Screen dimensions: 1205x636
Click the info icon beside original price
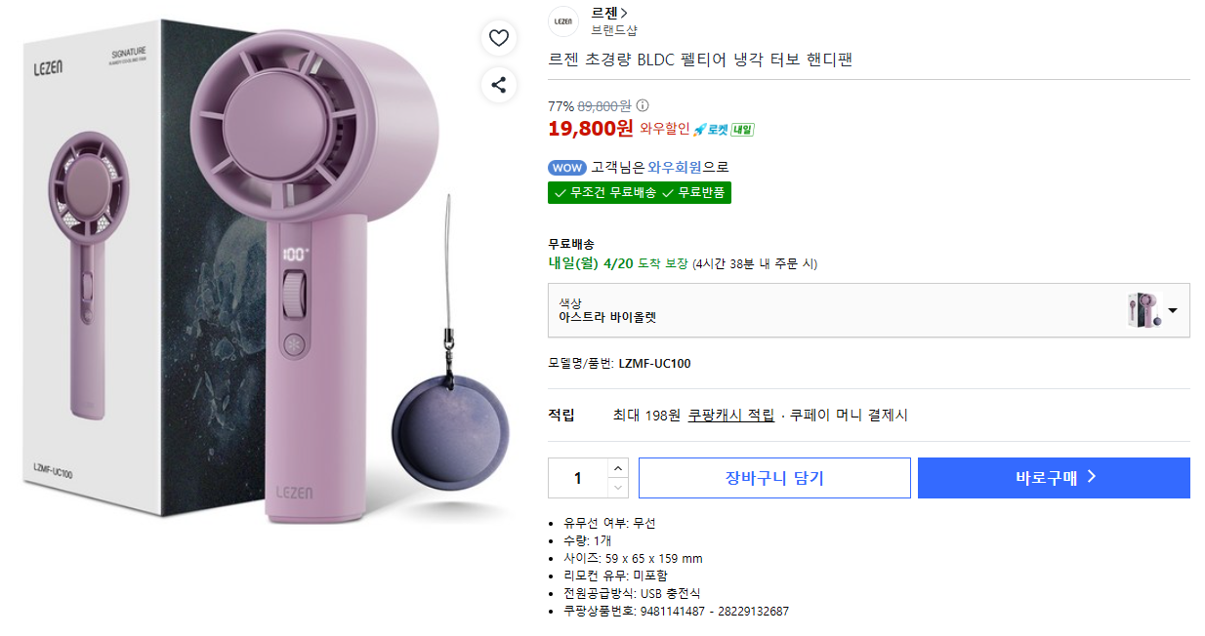pos(643,105)
